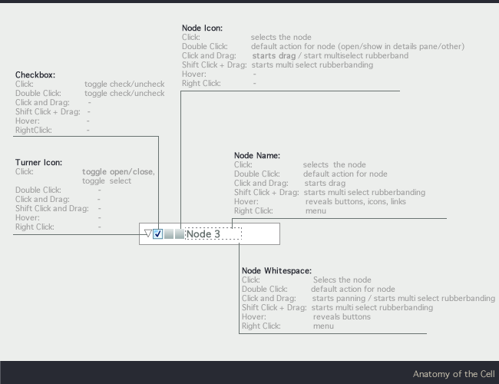Uncheck the Node 3 checkbox
This screenshot has width=499, height=384.
pyautogui.click(x=158, y=234)
